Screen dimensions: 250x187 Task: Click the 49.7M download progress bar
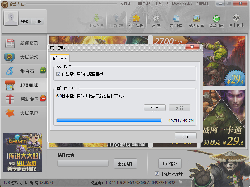[109, 121]
